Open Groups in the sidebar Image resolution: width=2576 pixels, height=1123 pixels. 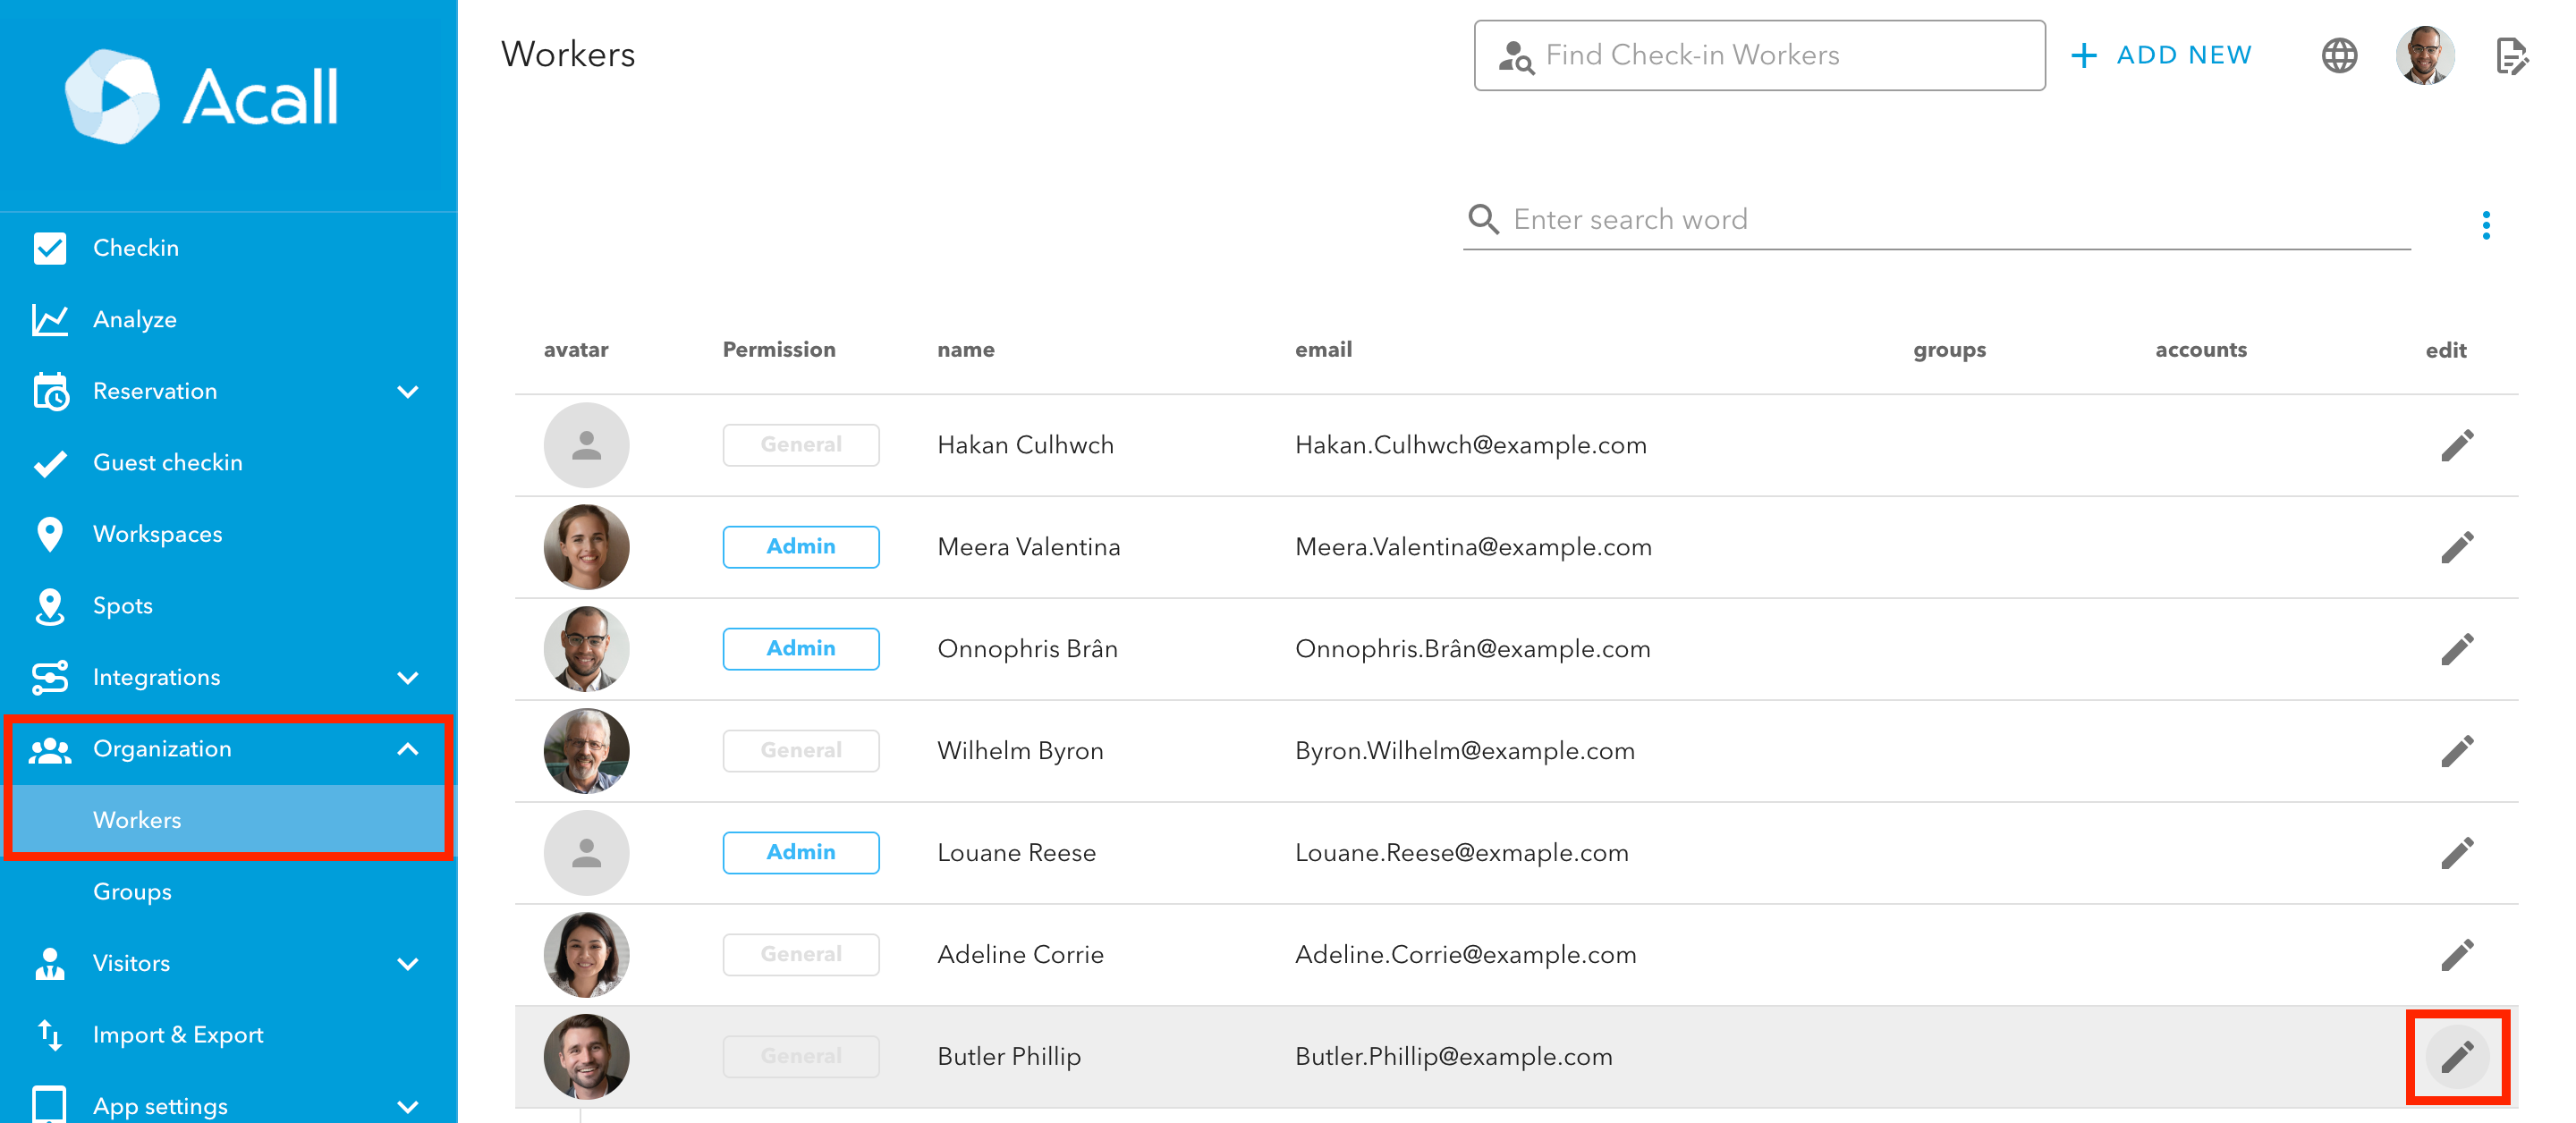point(132,891)
